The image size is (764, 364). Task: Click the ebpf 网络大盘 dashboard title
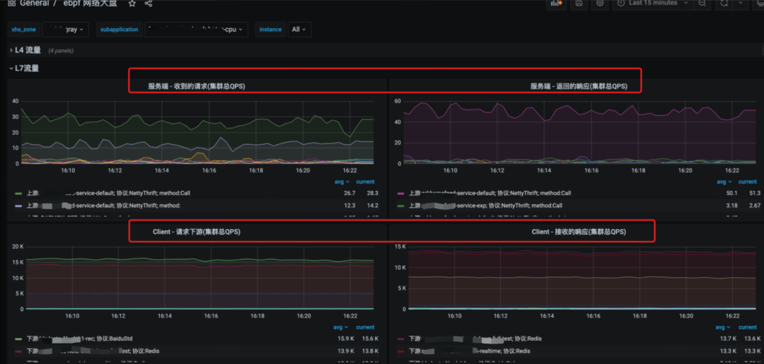tap(90, 4)
